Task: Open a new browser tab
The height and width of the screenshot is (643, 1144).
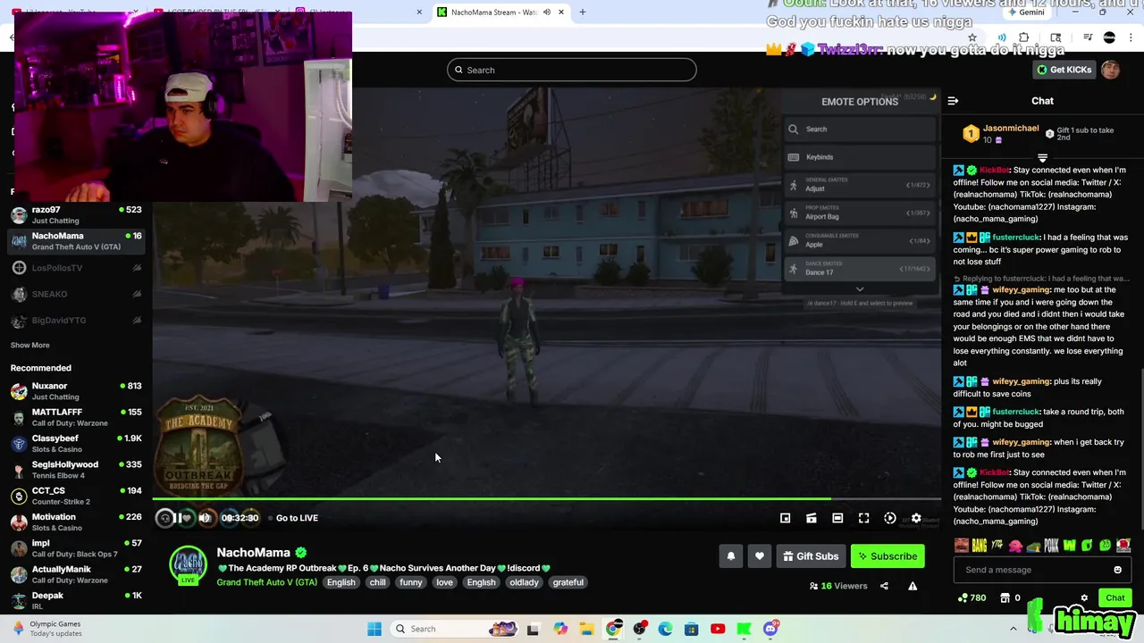Action: tap(583, 13)
